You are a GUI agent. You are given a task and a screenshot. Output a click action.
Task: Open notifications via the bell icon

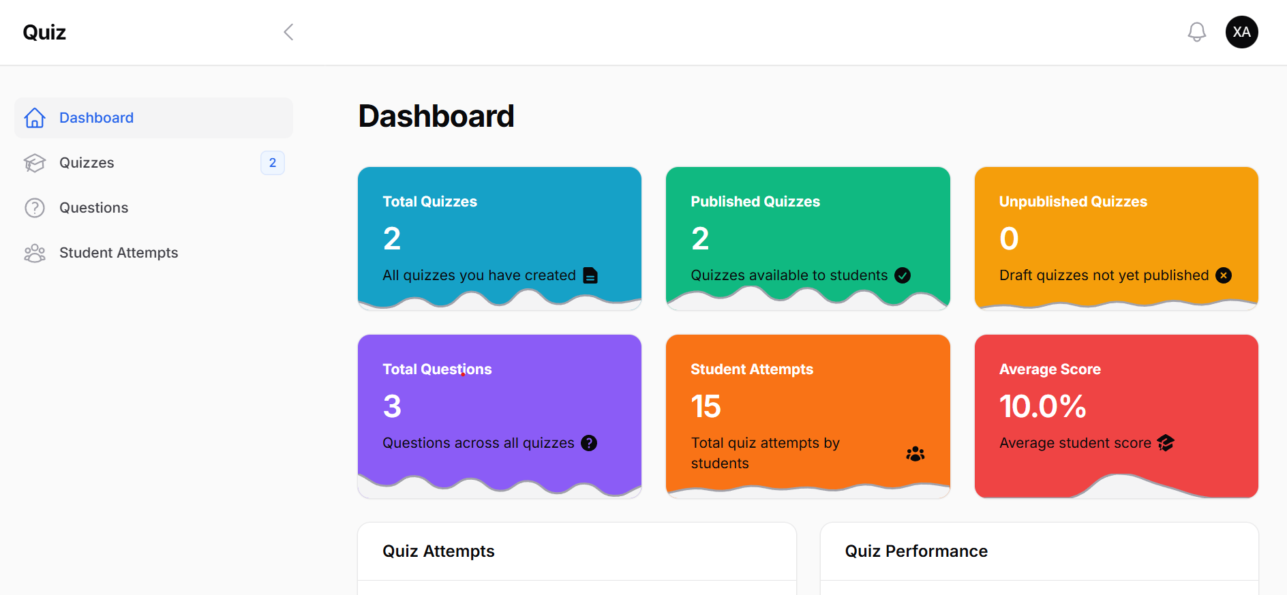click(1196, 31)
